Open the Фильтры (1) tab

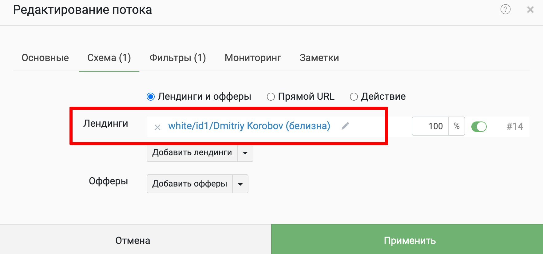(178, 58)
